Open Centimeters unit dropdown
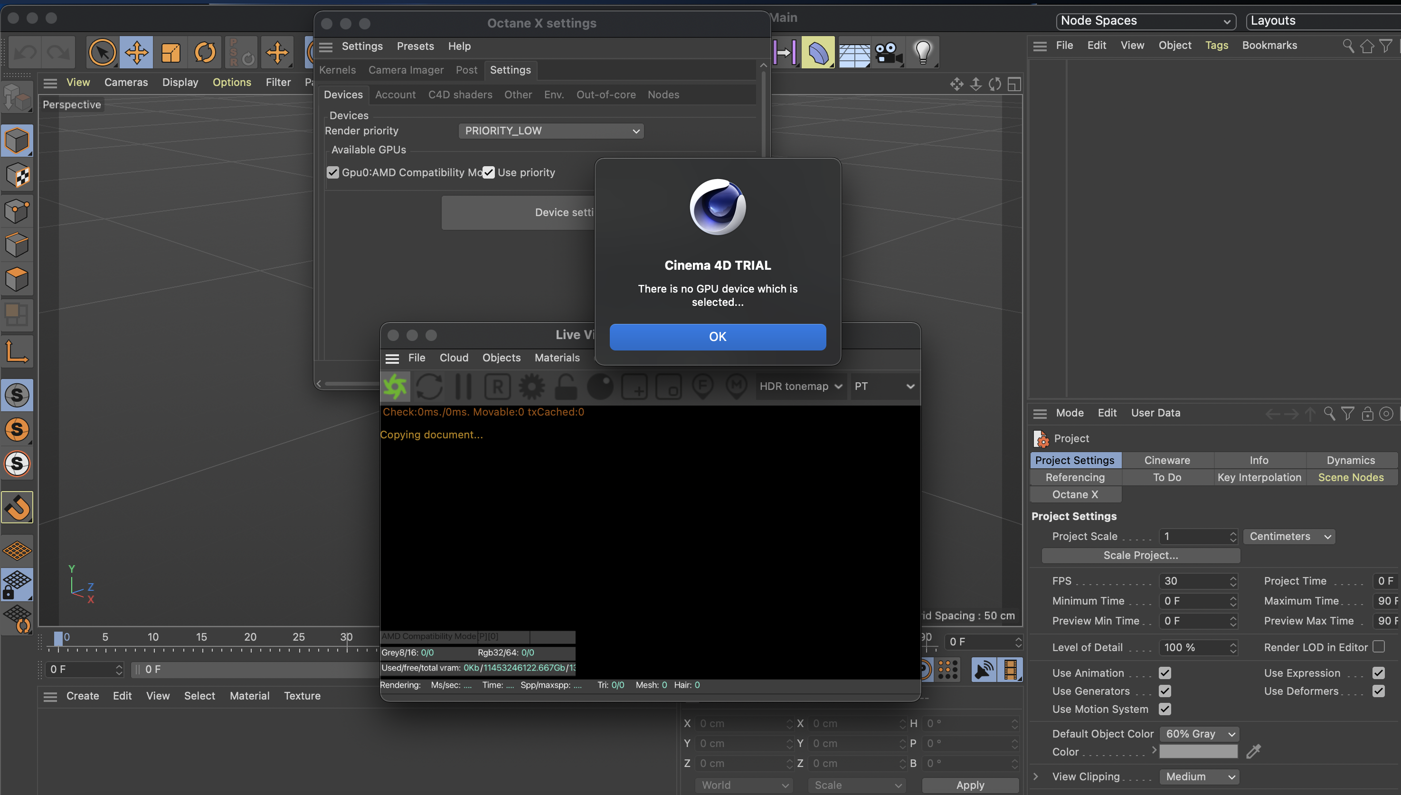The width and height of the screenshot is (1401, 795). tap(1289, 537)
